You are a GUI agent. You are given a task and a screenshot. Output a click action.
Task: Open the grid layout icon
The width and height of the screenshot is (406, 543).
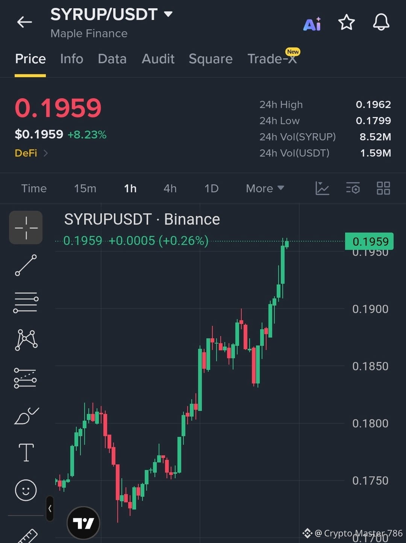pos(383,188)
